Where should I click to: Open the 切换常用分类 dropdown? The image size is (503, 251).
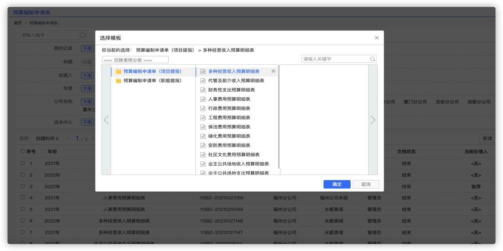point(135,60)
